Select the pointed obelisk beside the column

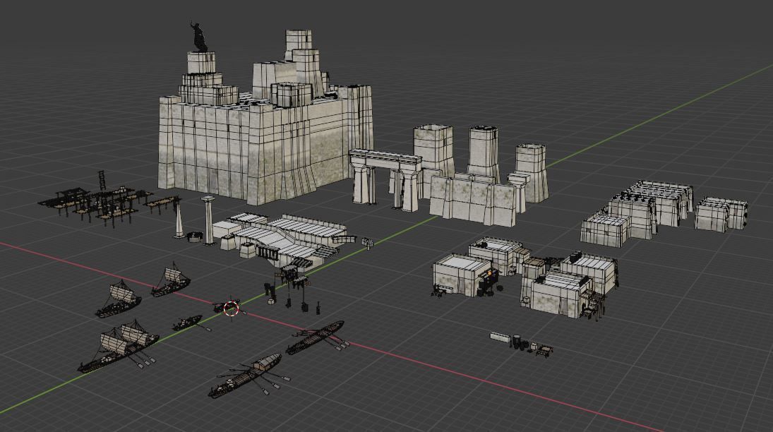pos(179,220)
